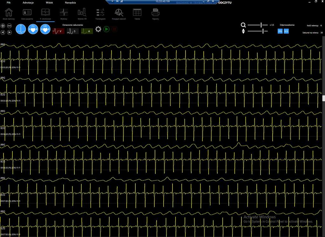Image resolution: width=325 pixels, height=237 pixels.
Task: Click the minus circle icon
Action: (9, 26)
